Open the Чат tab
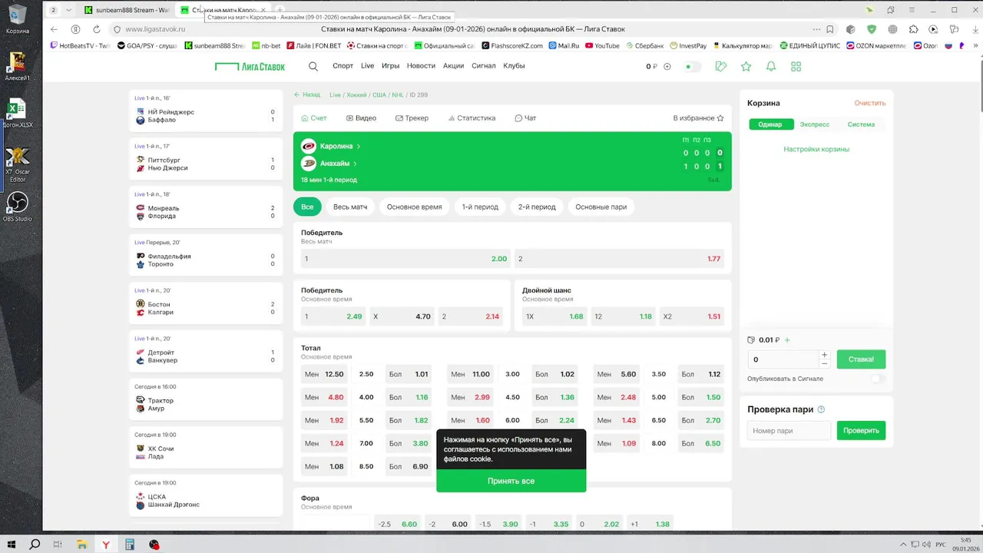 (525, 118)
